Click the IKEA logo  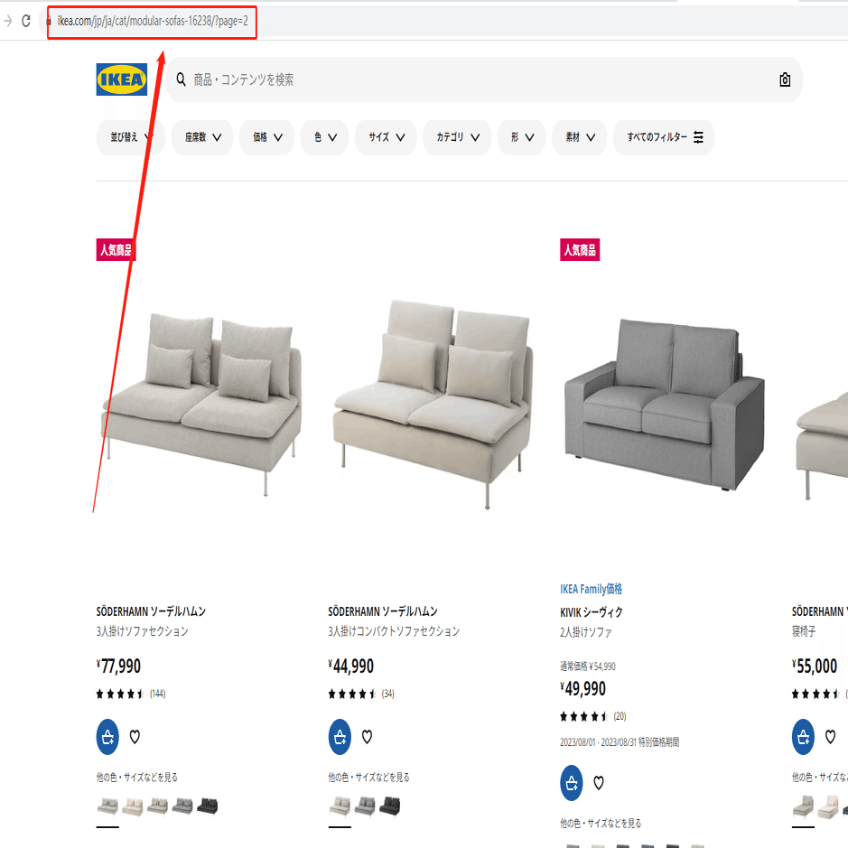(122, 79)
